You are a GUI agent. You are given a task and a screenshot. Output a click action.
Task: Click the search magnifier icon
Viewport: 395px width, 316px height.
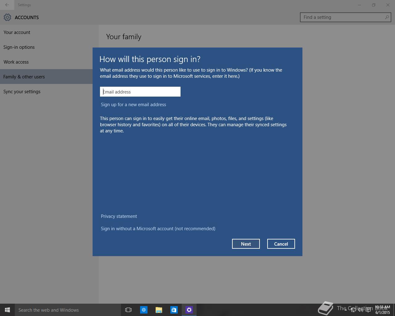click(387, 17)
